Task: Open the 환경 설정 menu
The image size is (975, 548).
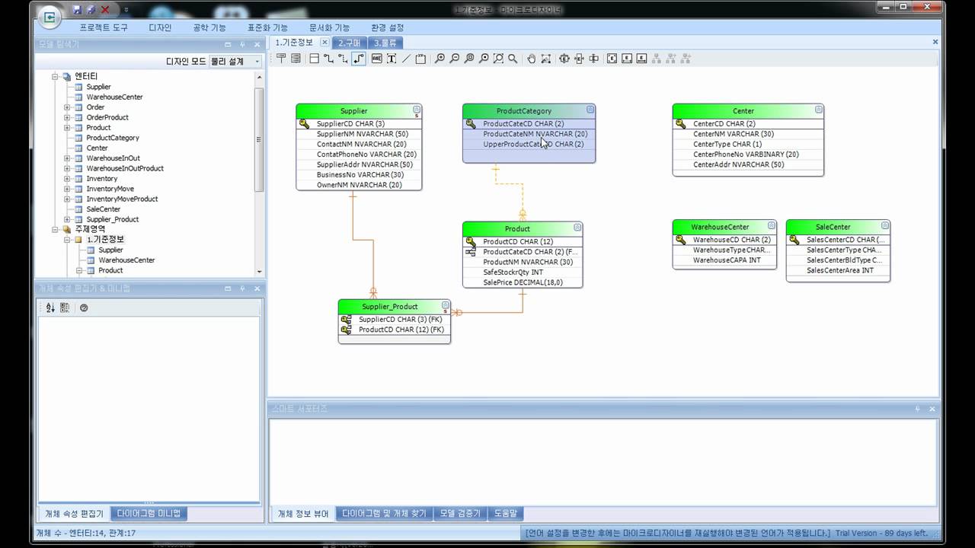Action: click(x=387, y=27)
